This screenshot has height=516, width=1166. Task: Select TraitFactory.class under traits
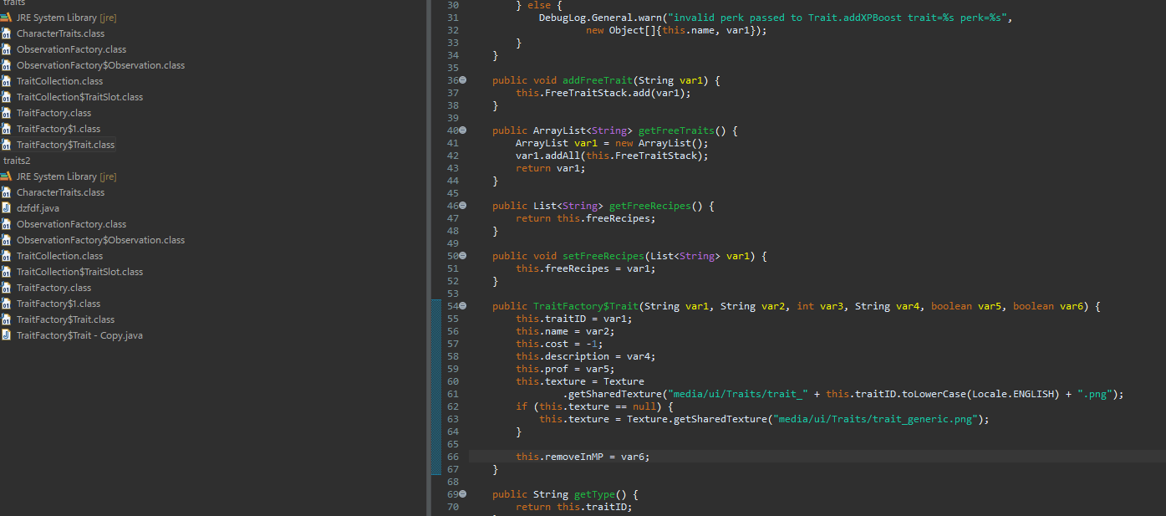(53, 113)
